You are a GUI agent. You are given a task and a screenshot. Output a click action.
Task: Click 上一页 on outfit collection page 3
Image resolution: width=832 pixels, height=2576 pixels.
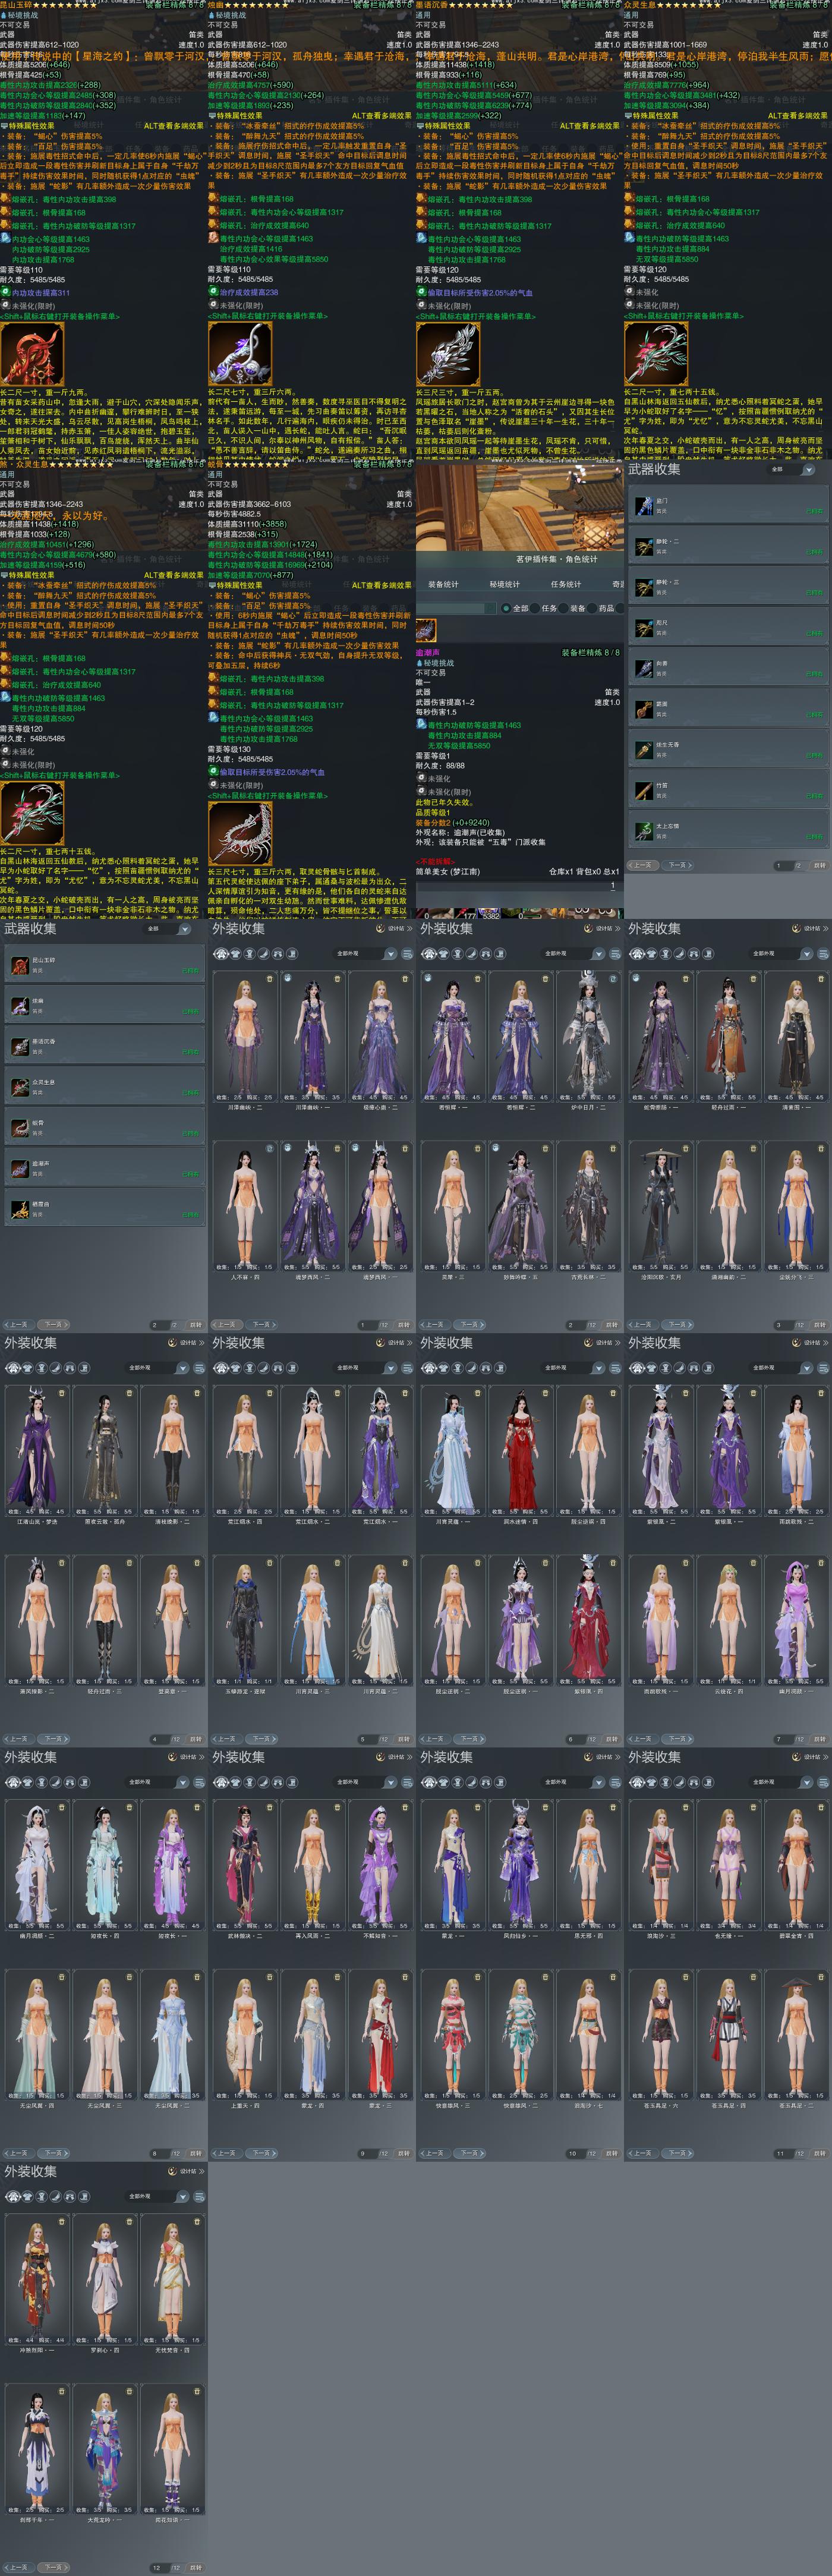(x=643, y=1325)
